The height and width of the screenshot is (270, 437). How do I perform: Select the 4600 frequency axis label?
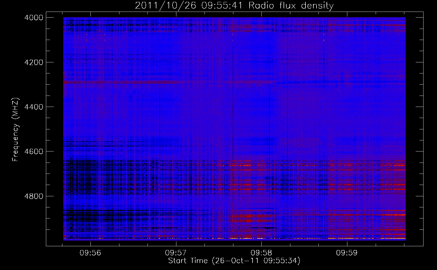[33, 151]
